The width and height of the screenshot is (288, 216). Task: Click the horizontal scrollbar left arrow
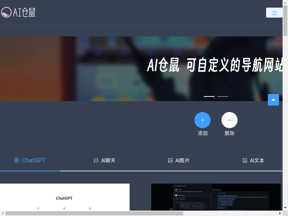(x=3, y=213)
